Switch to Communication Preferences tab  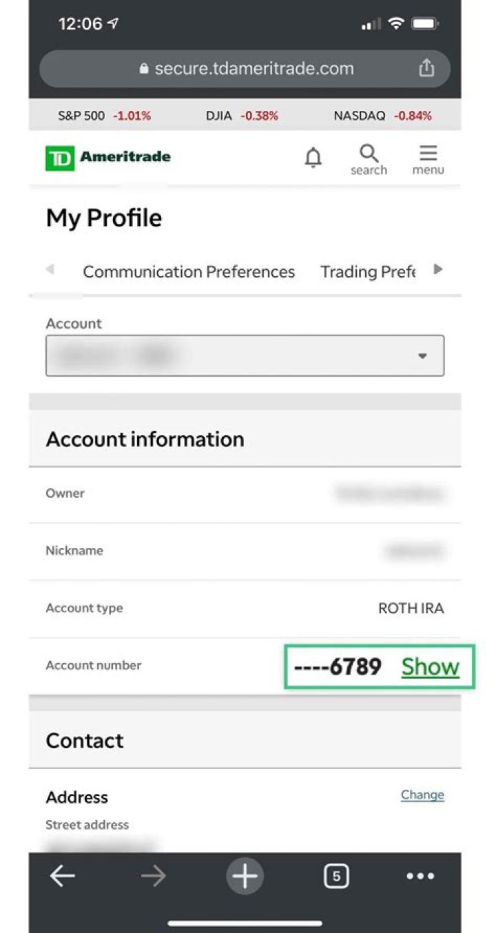tap(189, 272)
